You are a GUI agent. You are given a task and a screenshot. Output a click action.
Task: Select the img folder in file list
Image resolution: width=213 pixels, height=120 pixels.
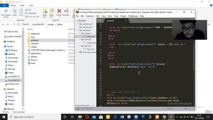pos(32,37)
